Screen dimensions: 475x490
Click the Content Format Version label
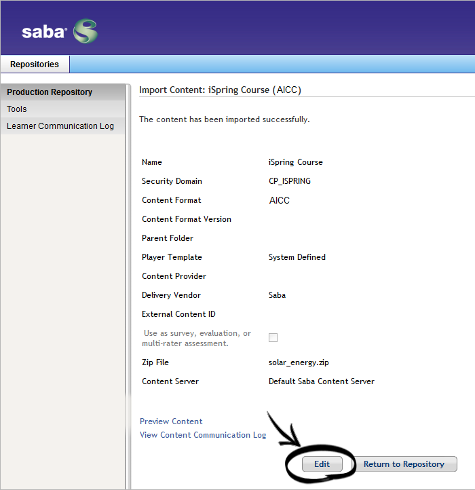coord(186,219)
